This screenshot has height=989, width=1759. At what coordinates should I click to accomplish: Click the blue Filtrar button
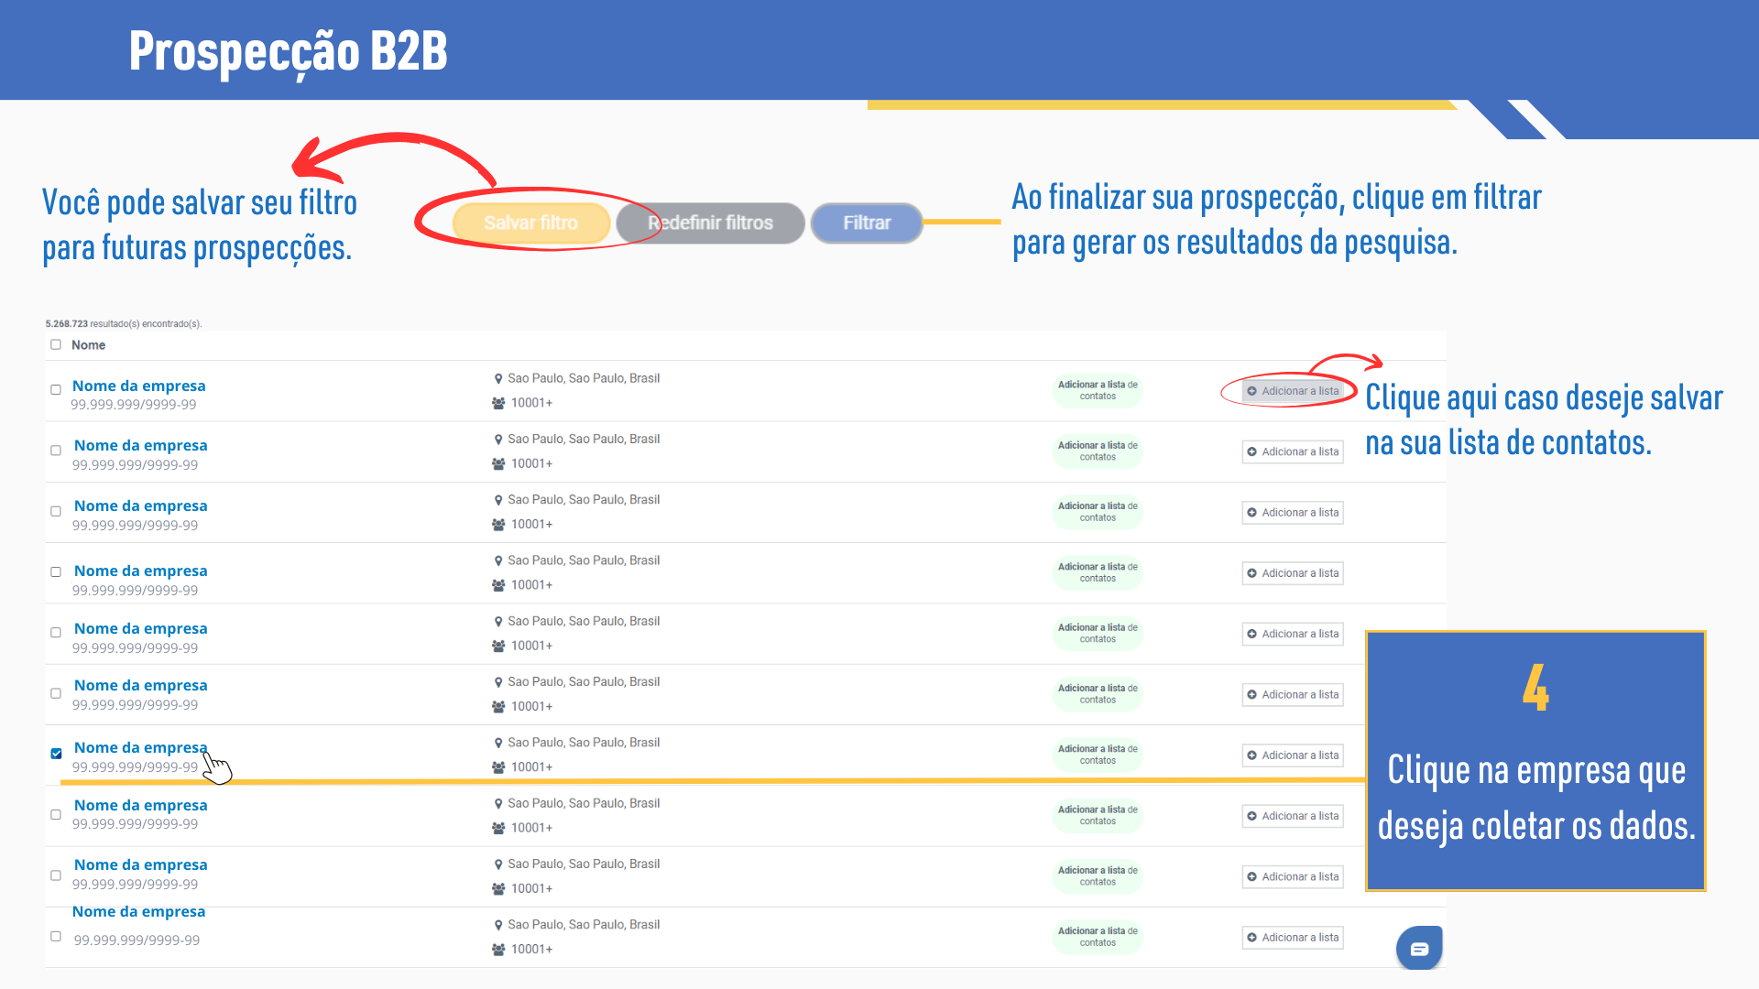(866, 223)
